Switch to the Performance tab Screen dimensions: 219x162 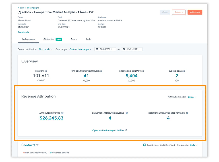(x=28, y=39)
